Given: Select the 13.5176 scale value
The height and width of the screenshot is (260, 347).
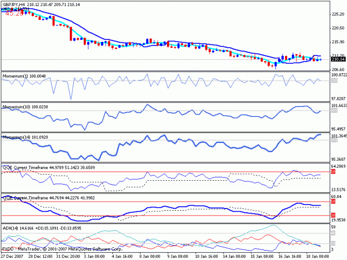Looking at the screenshot, I should click(x=338, y=190).
